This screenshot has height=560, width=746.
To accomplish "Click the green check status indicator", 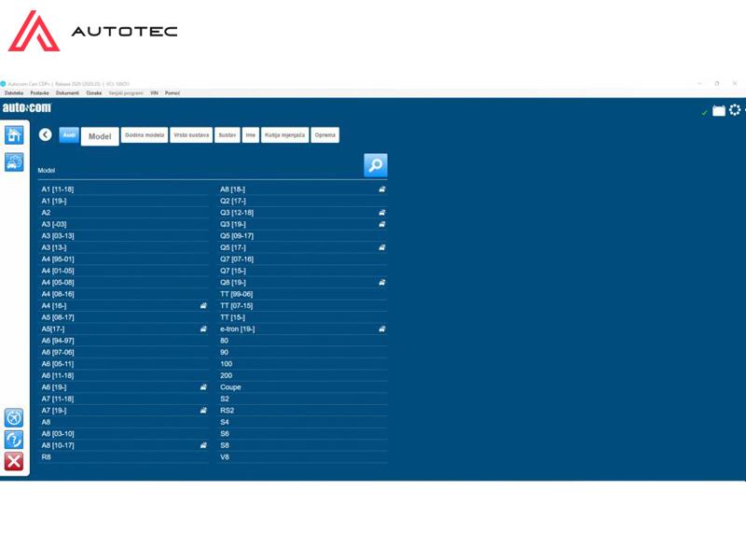I will (704, 112).
